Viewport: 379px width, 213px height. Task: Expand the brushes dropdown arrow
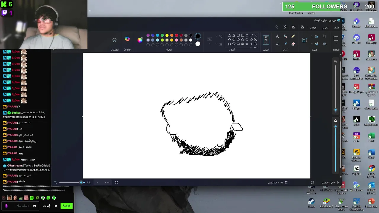[x=266, y=43]
